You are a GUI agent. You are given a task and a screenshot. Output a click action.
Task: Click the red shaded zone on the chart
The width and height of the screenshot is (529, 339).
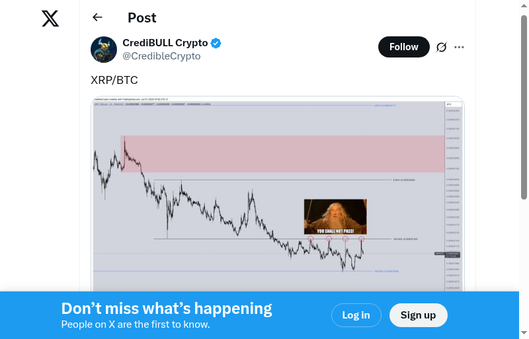284,153
